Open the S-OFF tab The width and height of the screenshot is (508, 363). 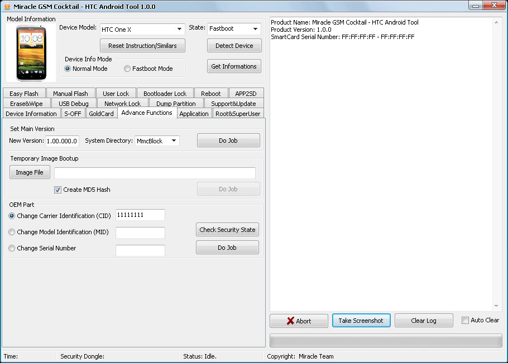[x=73, y=114]
